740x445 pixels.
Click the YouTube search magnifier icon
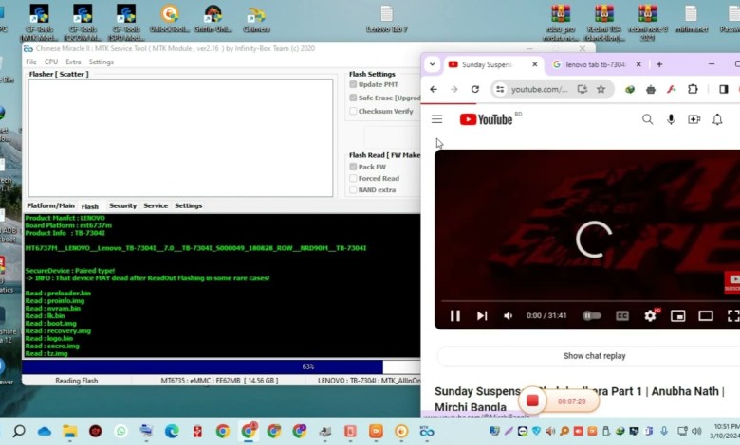(647, 119)
